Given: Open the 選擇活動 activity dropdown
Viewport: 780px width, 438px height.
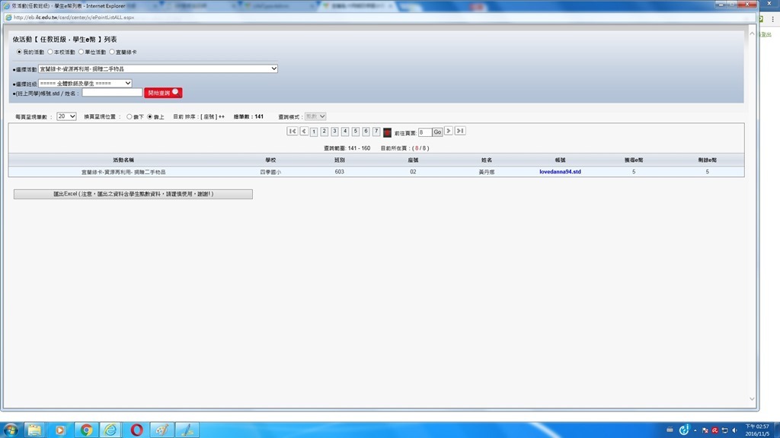Looking at the screenshot, I should pos(158,68).
